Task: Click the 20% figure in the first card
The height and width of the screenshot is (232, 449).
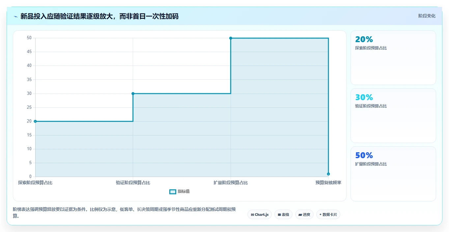Action: tap(364, 40)
